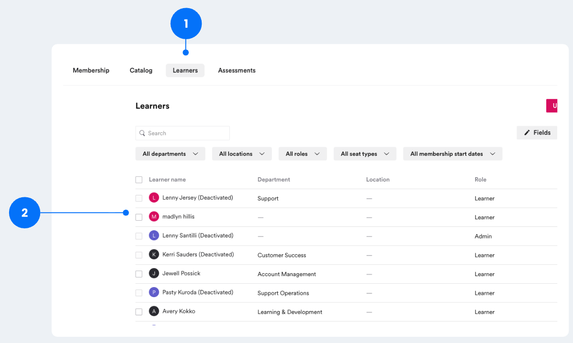573x343 pixels.
Task: Click Lenny Jersey's pink L avatar
Action: [154, 198]
